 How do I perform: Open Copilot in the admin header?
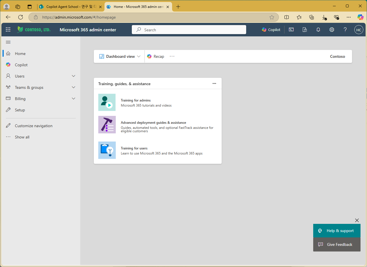coord(271,30)
